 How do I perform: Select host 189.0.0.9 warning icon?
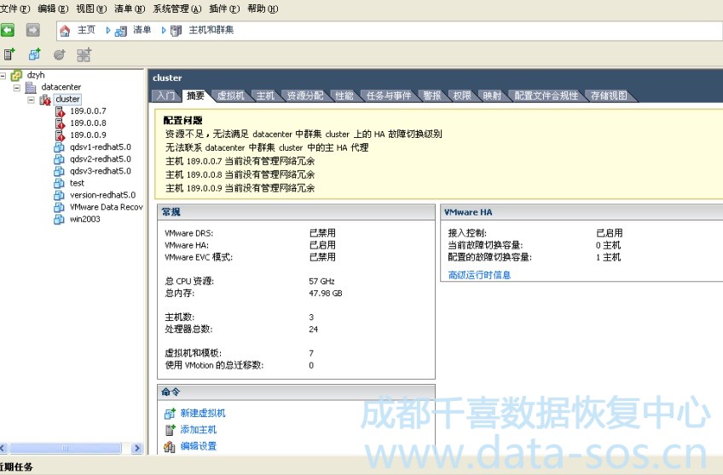tap(60, 135)
